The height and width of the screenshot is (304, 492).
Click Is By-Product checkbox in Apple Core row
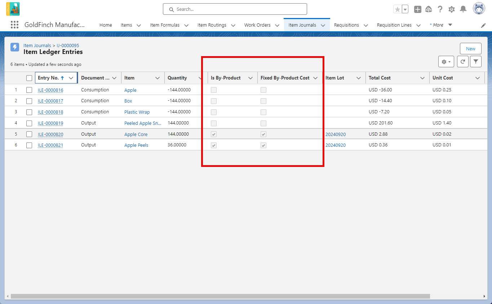click(x=214, y=134)
